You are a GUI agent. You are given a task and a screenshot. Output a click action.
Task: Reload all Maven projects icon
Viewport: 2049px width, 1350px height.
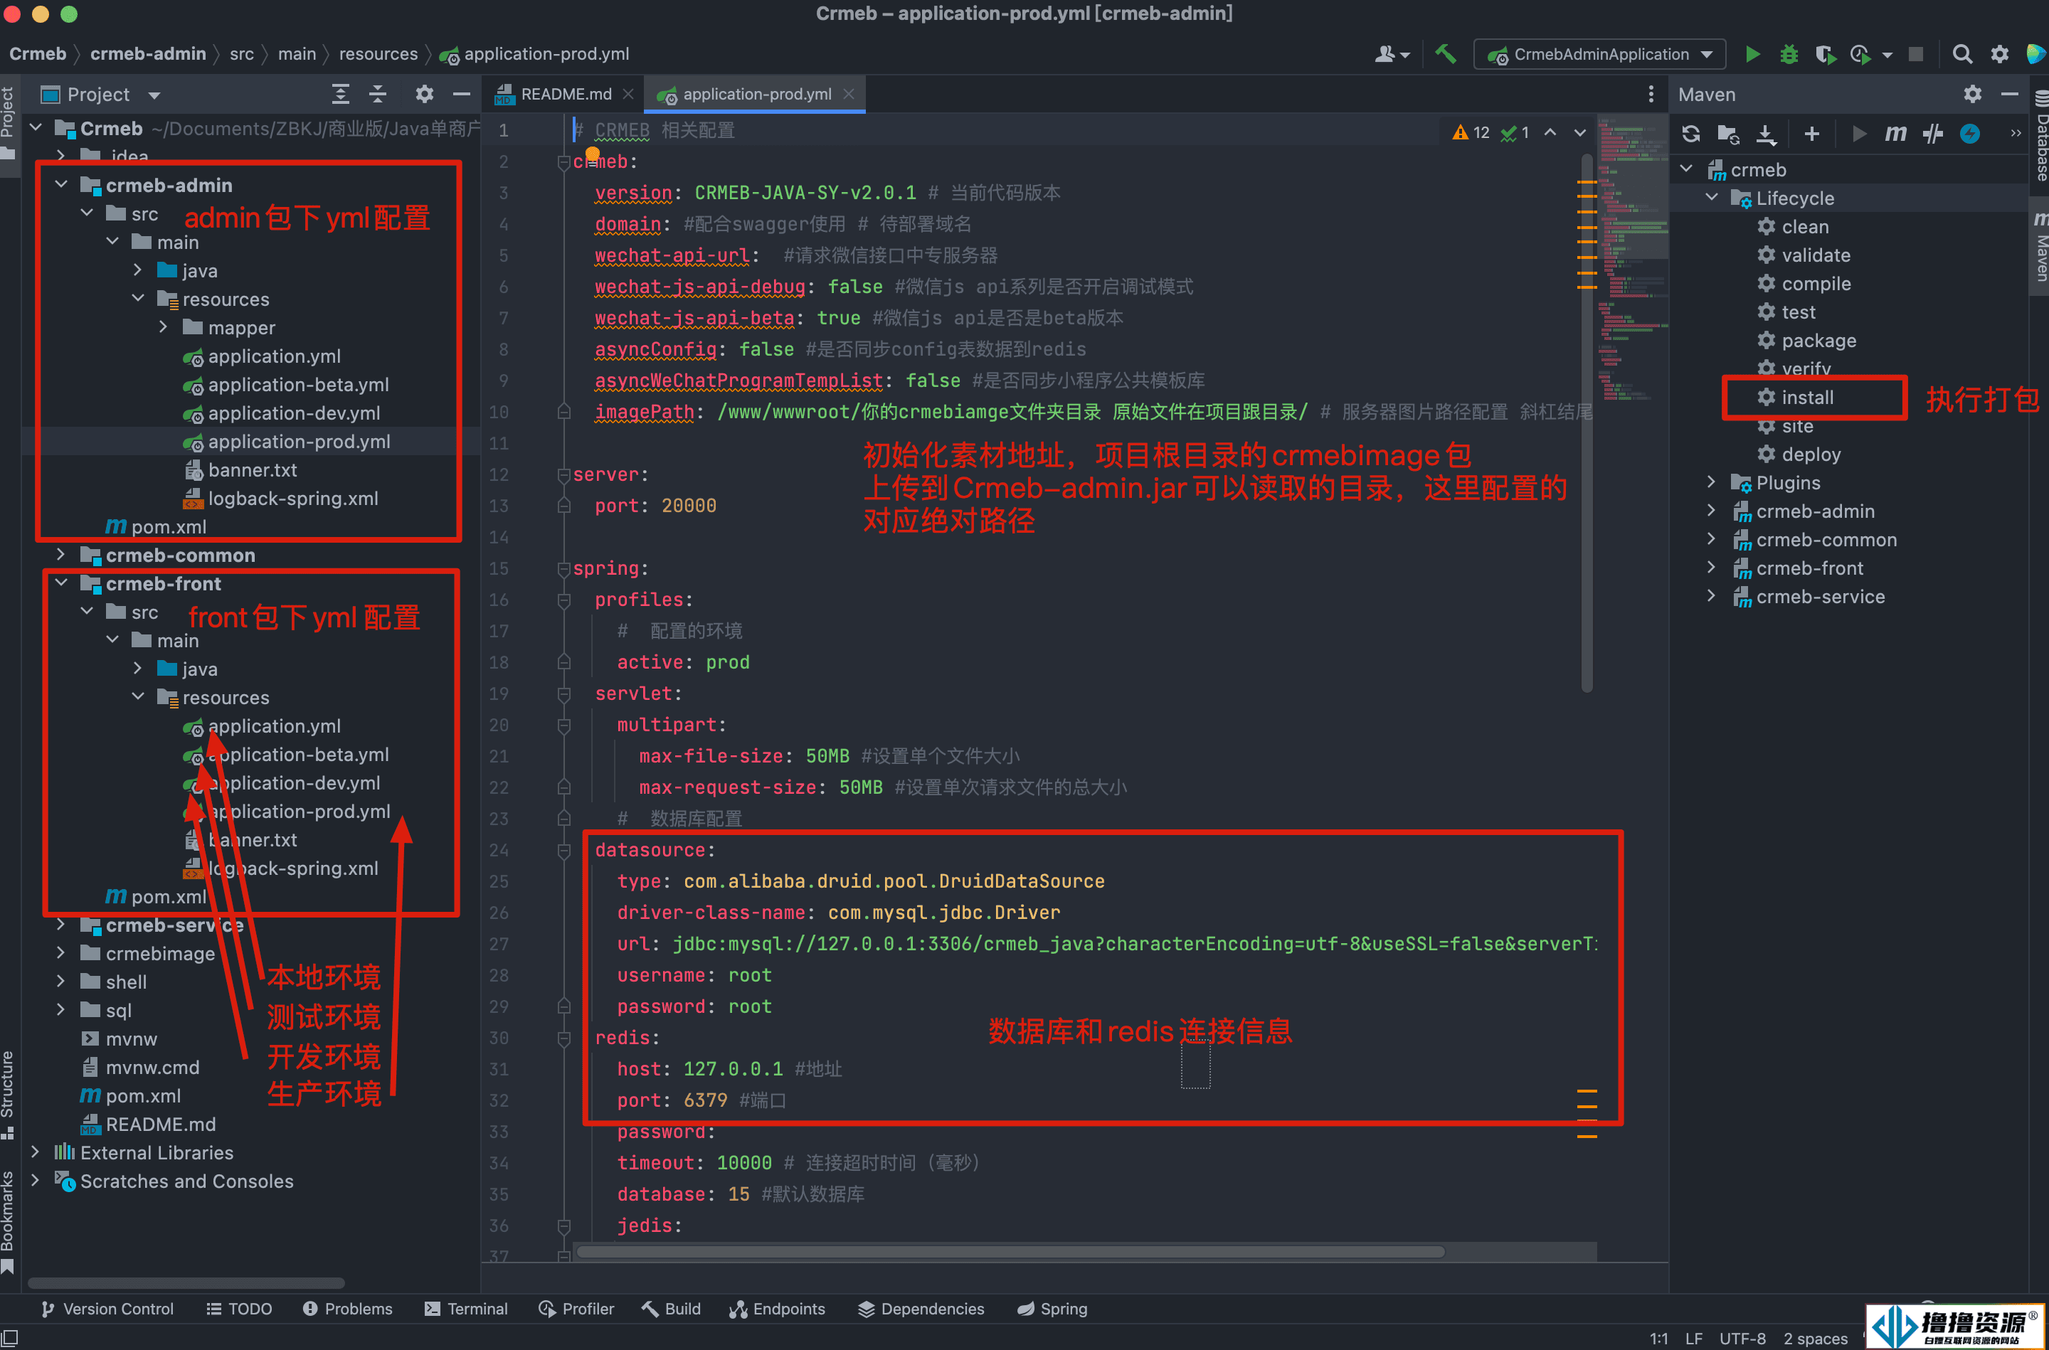[x=1691, y=134]
